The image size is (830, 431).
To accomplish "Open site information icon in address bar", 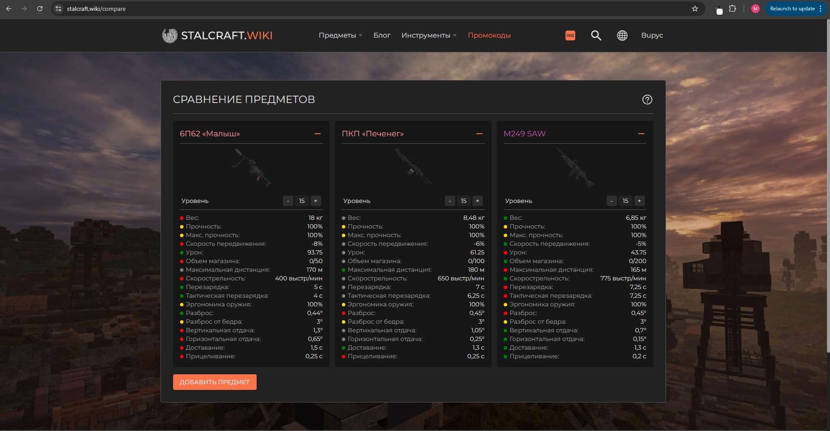I will [58, 9].
